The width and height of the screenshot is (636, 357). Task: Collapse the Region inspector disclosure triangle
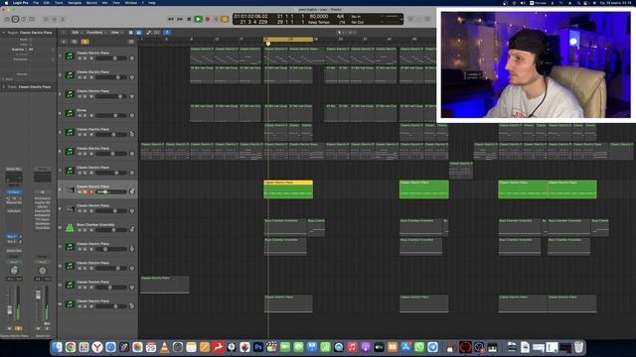coord(4,33)
